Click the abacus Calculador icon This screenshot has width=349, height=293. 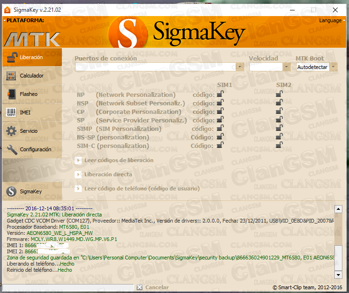[x=11, y=76]
